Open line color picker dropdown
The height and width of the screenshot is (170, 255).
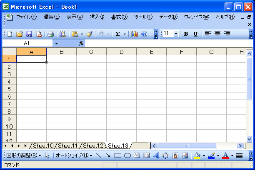click(218, 155)
